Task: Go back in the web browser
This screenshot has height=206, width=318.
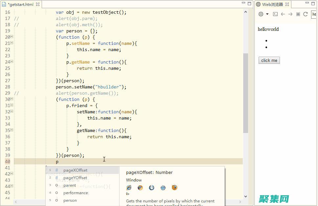Action: [283, 14]
